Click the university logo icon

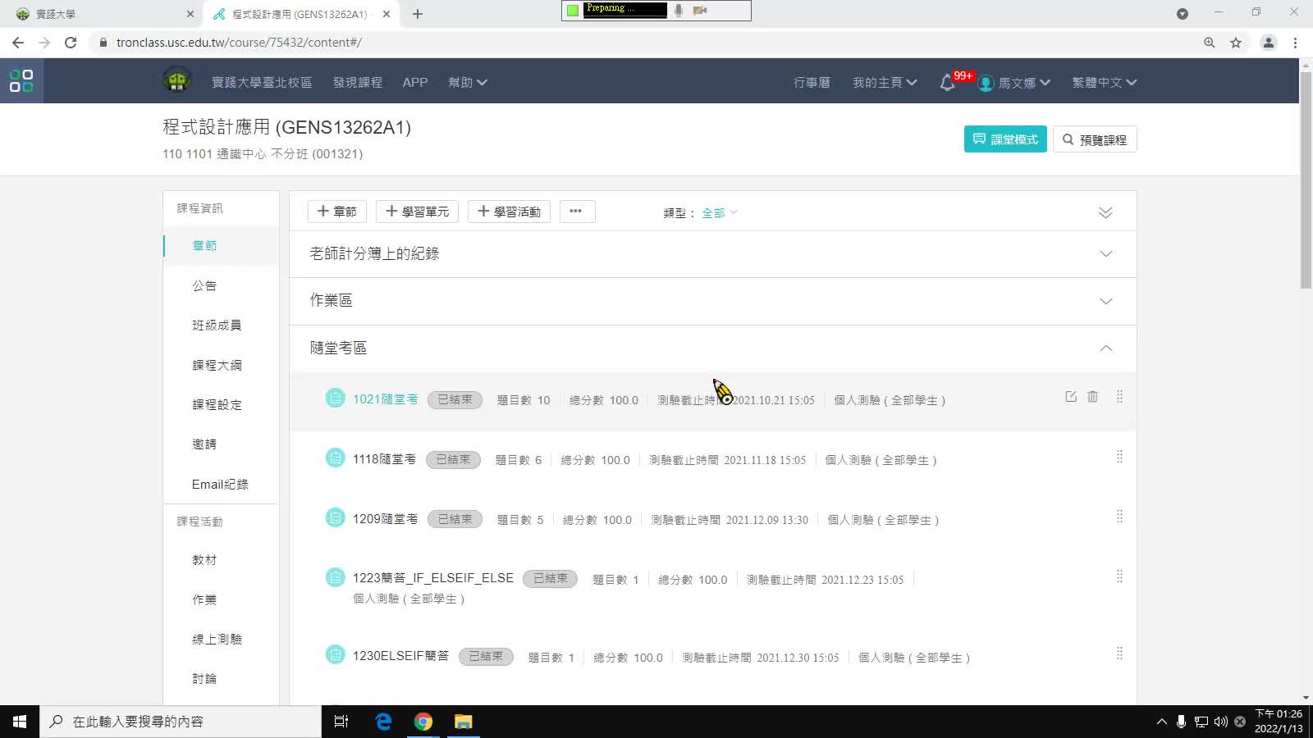pyautogui.click(x=177, y=81)
